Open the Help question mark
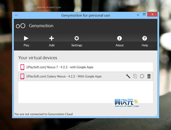Image resolution: width=171 pixels, height=130 pixels. [x=144, y=41]
